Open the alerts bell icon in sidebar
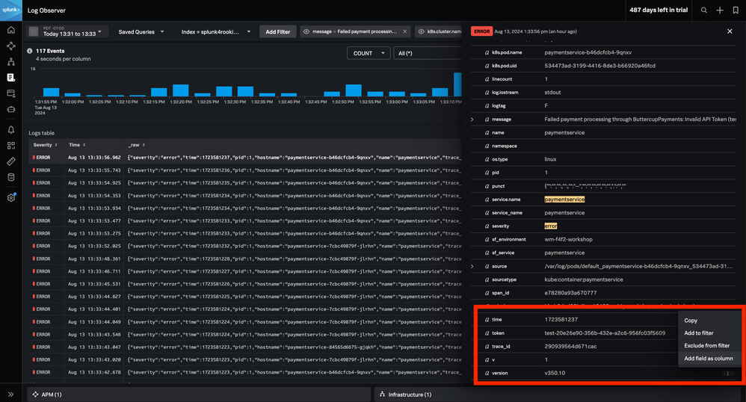 (10, 130)
